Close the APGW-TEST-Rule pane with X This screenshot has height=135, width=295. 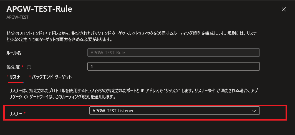coord(284,9)
